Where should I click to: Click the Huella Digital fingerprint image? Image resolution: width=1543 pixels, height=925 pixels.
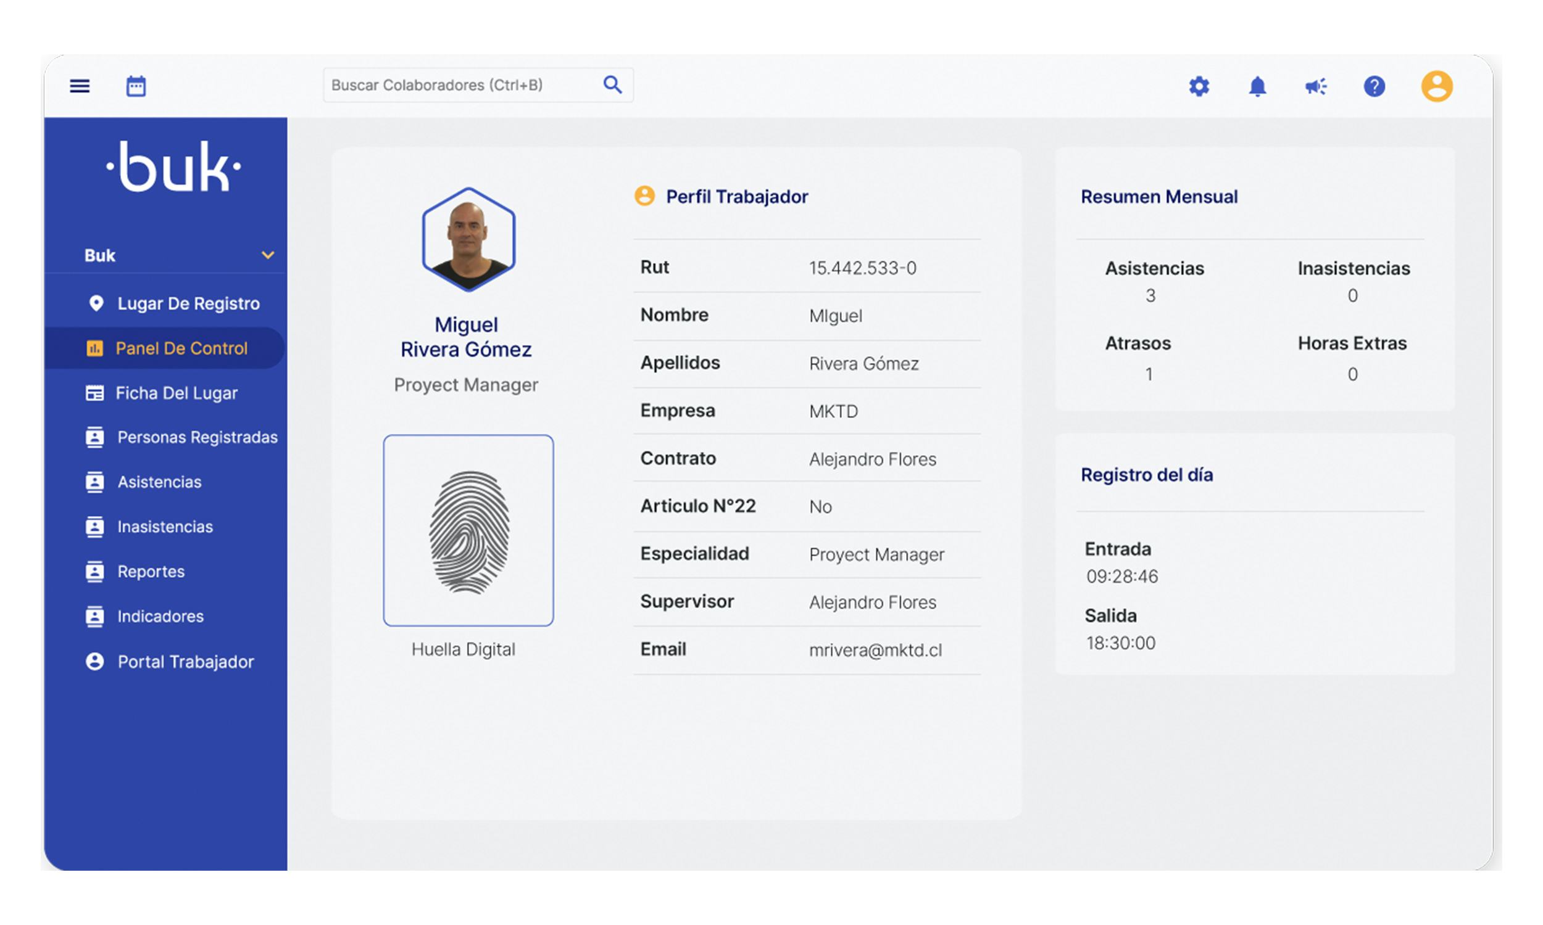click(468, 530)
